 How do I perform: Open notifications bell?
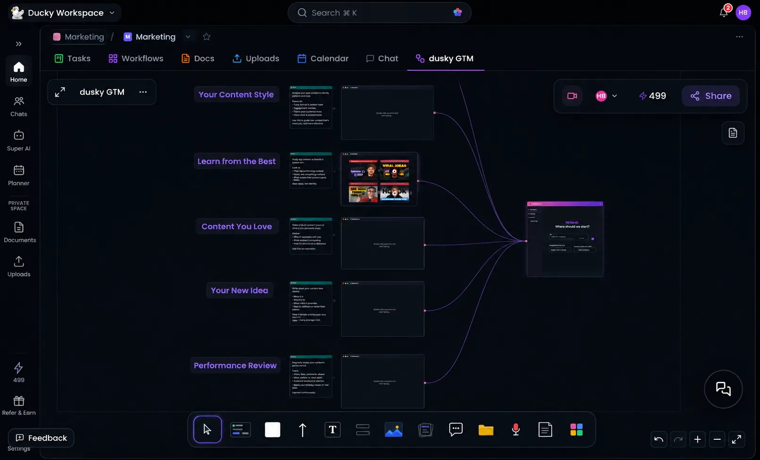724,12
